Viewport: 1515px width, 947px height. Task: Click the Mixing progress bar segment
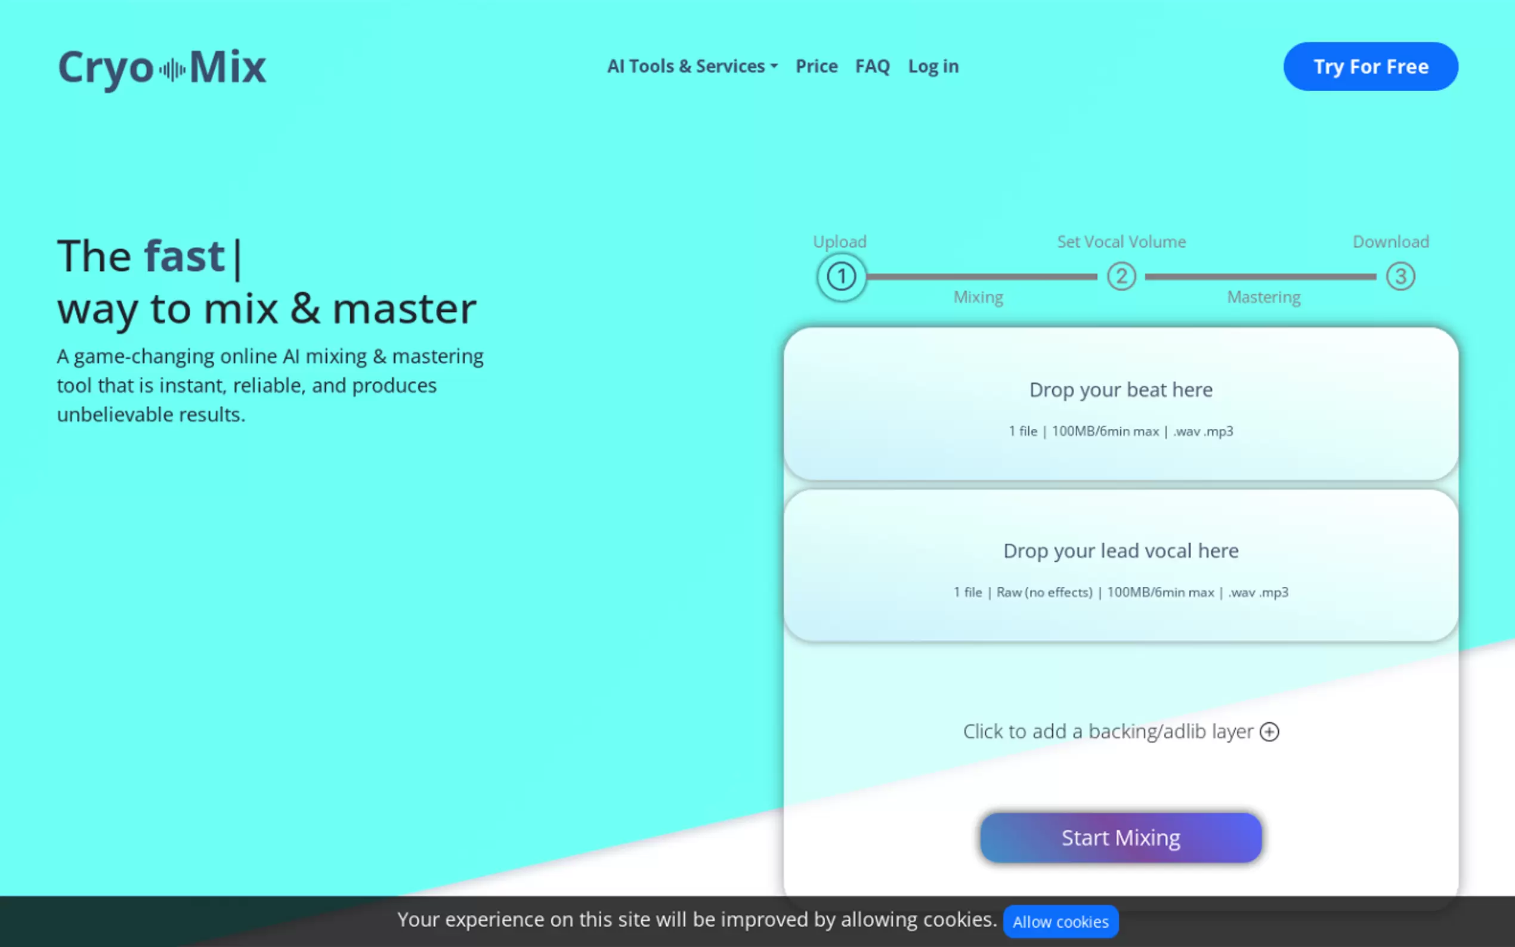tap(981, 277)
